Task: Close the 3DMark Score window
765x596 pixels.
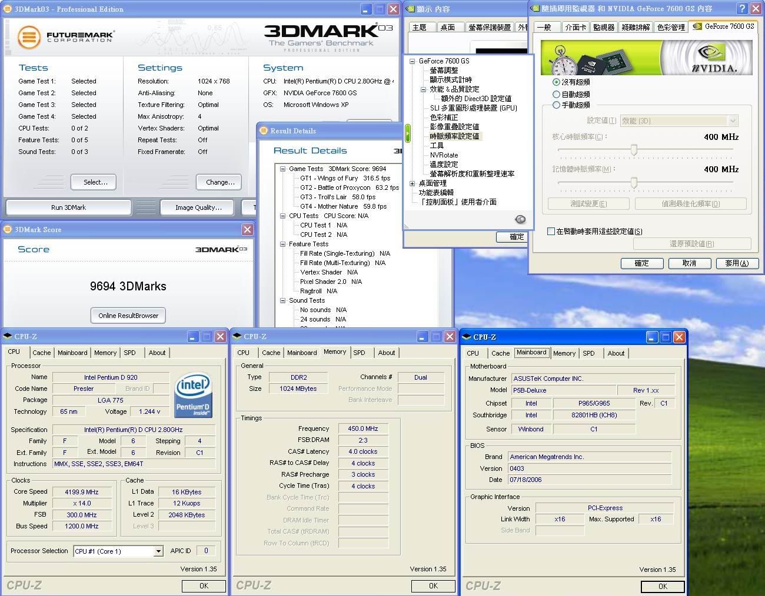Action: pos(248,229)
